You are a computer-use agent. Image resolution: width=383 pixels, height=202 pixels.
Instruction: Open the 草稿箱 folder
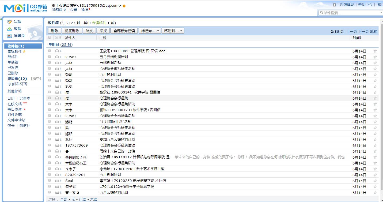13,62
